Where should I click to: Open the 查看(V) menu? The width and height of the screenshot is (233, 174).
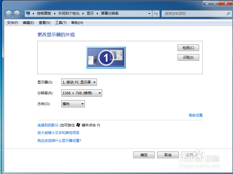pyautogui.click(x=44, y=23)
